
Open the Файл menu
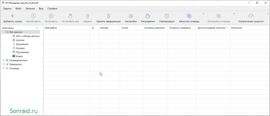[x=18, y=8]
